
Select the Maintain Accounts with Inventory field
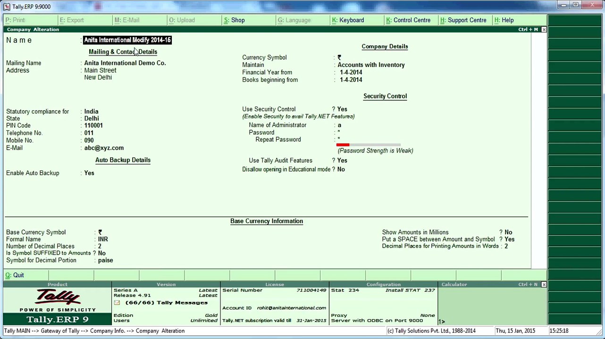[x=371, y=65]
